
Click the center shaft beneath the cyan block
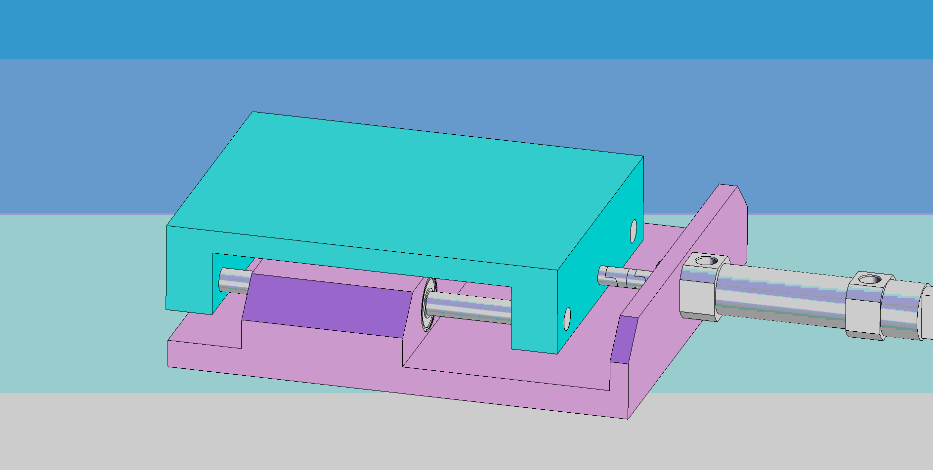[469, 307]
